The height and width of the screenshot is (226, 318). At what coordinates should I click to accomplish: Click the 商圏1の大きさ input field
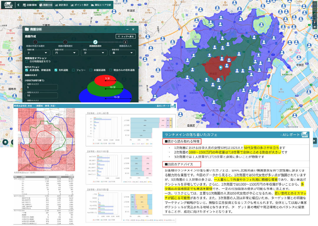42,87
